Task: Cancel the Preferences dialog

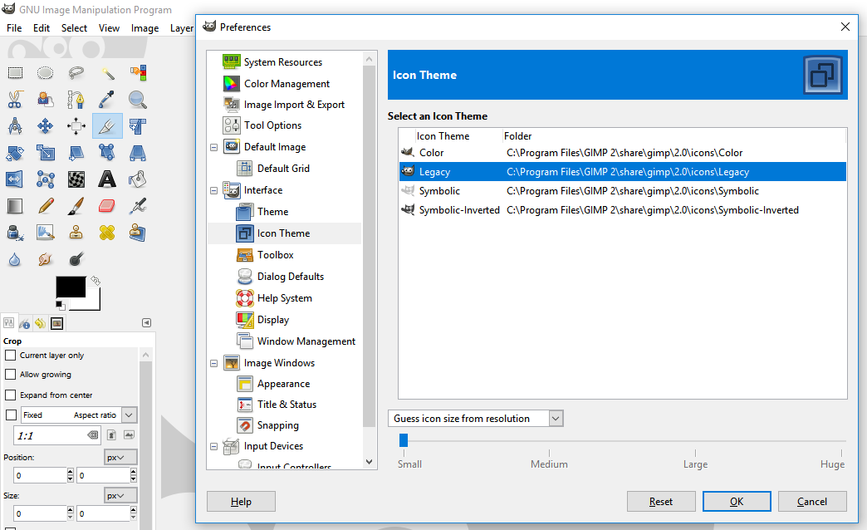Action: [x=812, y=502]
